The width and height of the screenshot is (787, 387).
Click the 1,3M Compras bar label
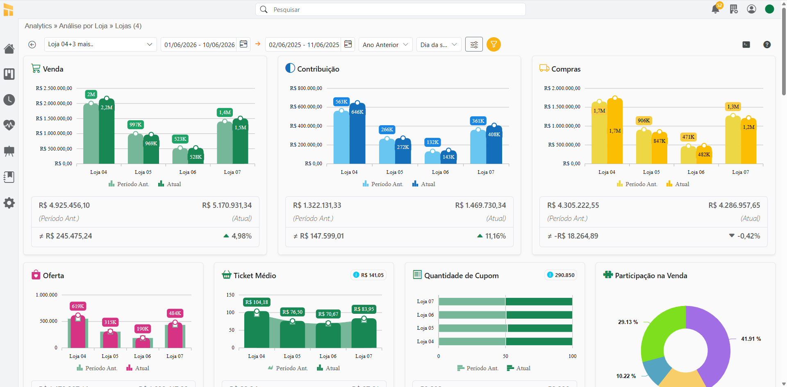(733, 106)
